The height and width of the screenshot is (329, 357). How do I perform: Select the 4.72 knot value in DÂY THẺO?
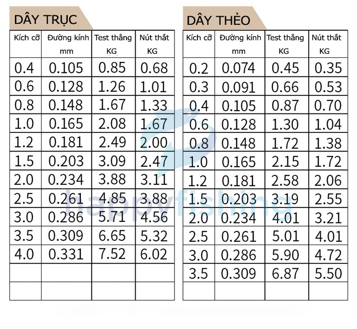pos(328,254)
